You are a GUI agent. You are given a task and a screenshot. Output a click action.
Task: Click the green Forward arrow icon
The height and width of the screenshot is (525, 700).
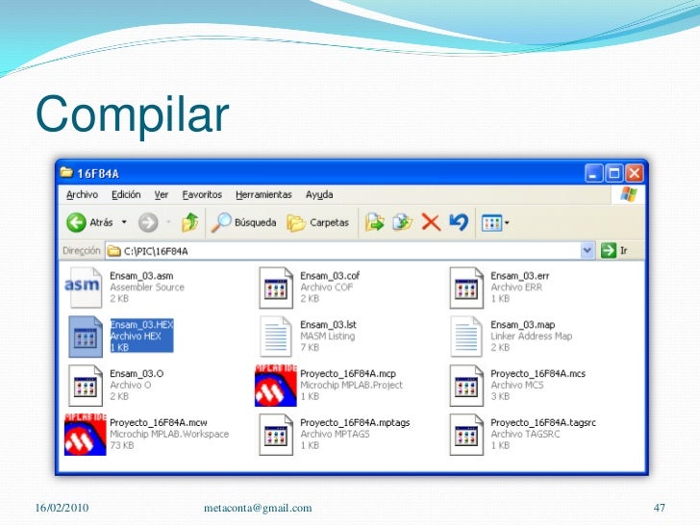tap(148, 222)
